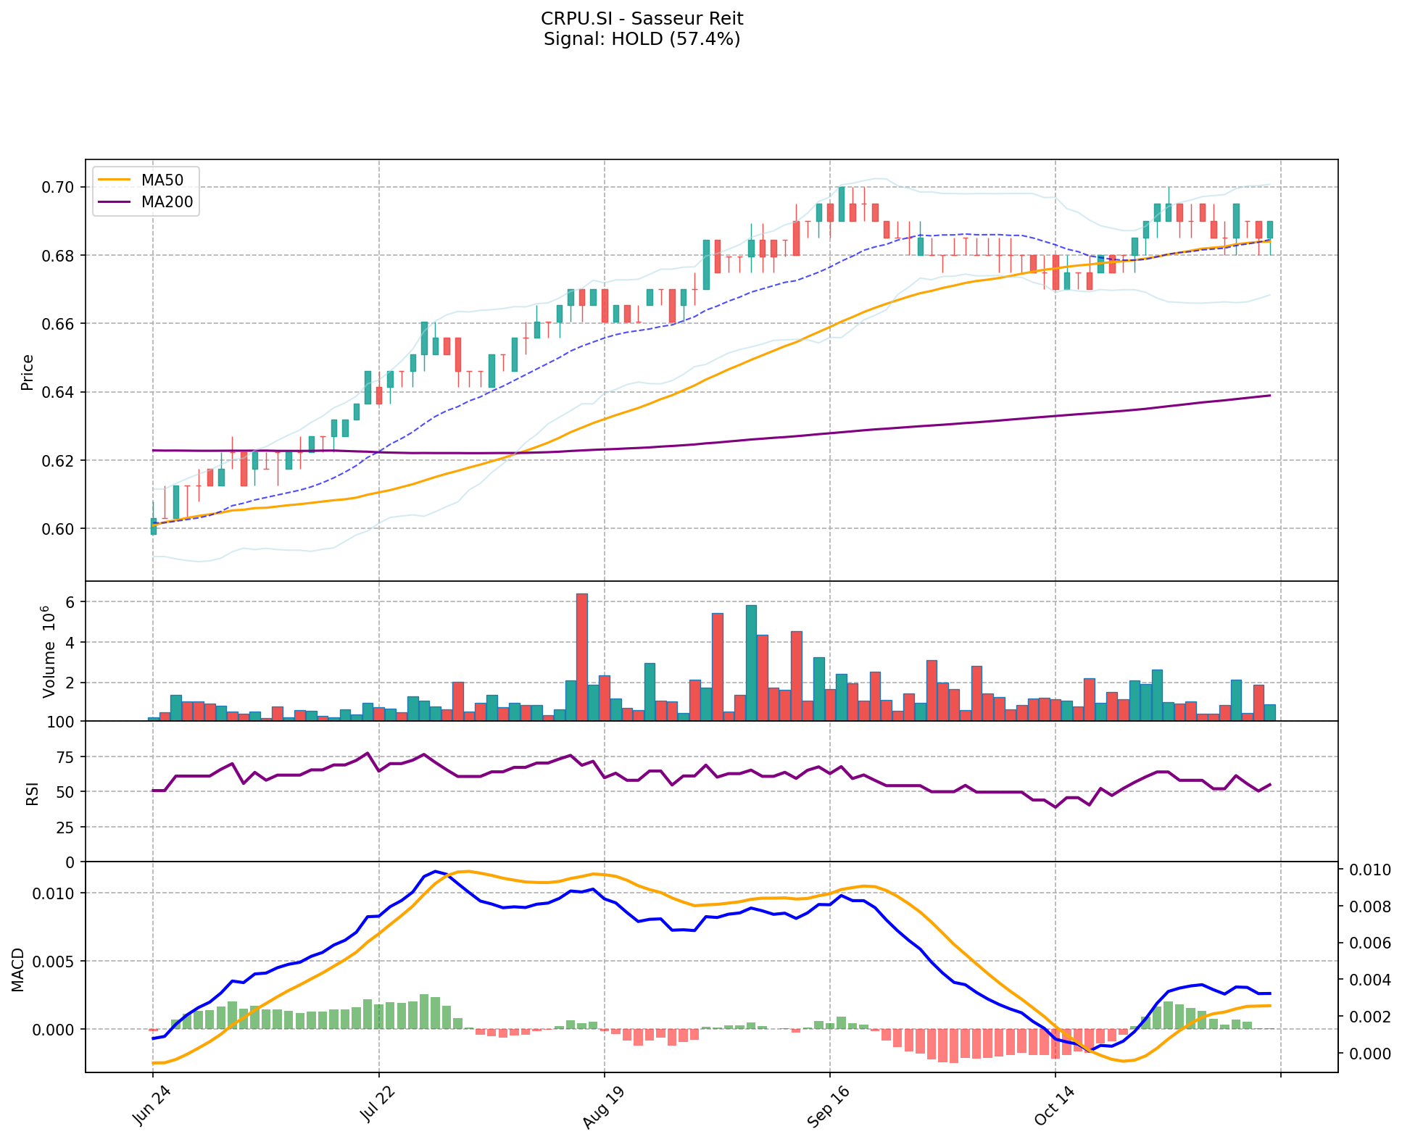The image size is (1402, 1142).
Task: Click the purple MA200 legend line swatch
Action: [x=115, y=202]
